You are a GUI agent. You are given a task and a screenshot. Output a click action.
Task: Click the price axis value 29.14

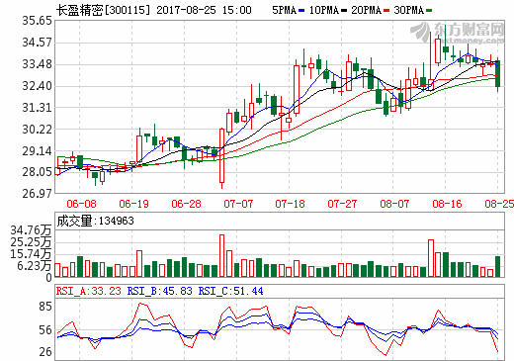(x=37, y=151)
